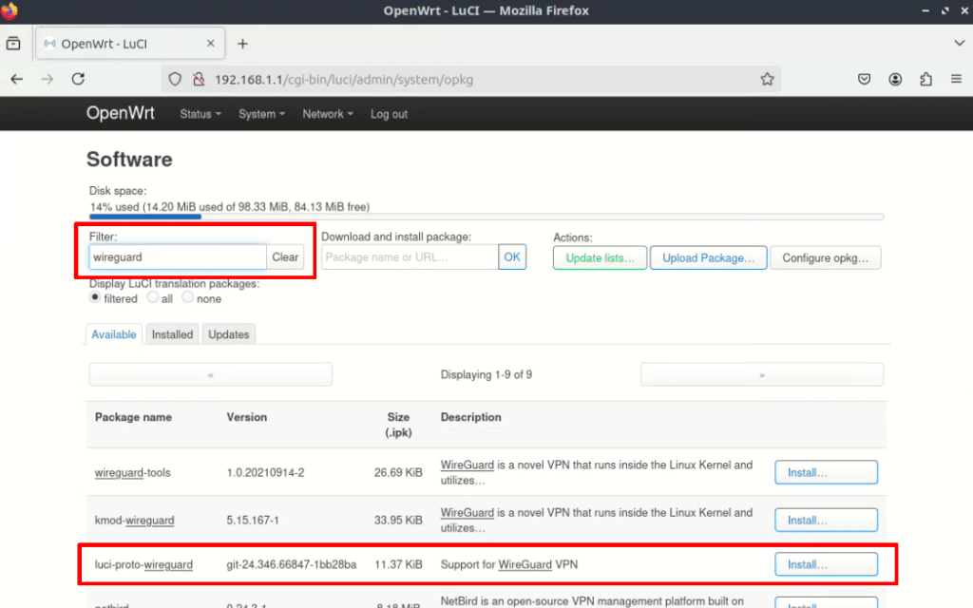Click the 11.37 KiB size value
The height and width of the screenshot is (608, 973).
pos(398,564)
